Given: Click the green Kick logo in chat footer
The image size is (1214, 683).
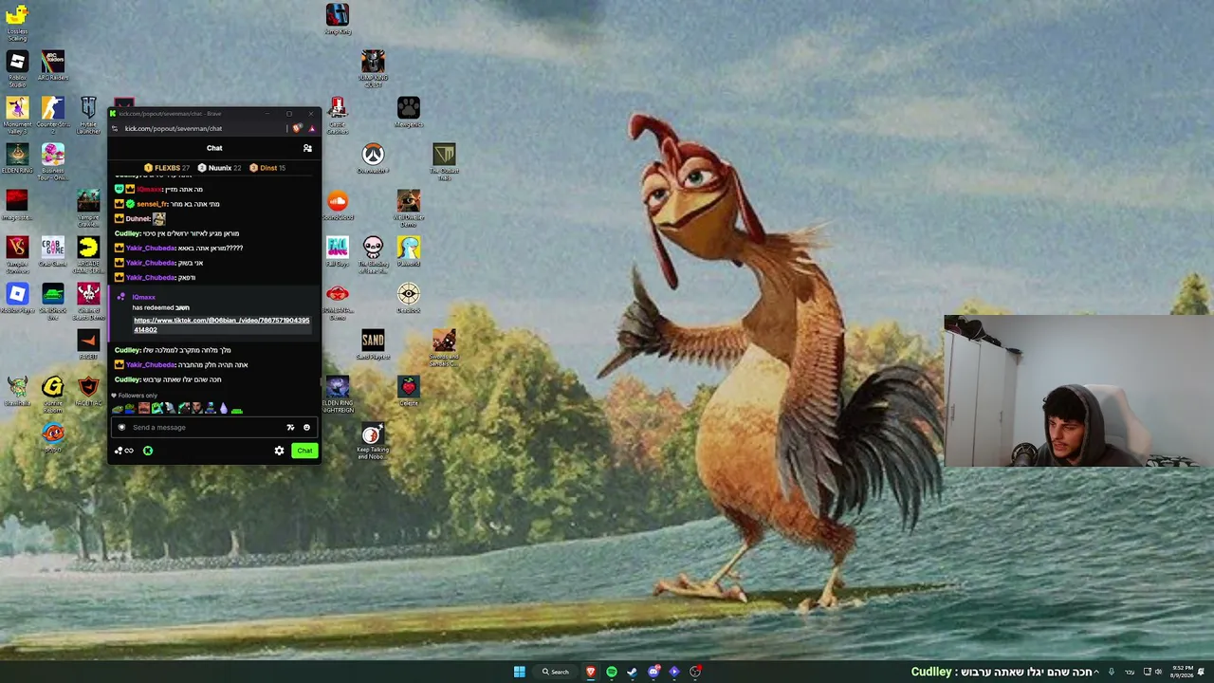Looking at the screenshot, I should 148,451.
